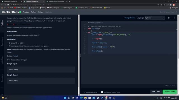Open the Reading list button
Screen dimensions: 179x100
[x=173, y=8]
